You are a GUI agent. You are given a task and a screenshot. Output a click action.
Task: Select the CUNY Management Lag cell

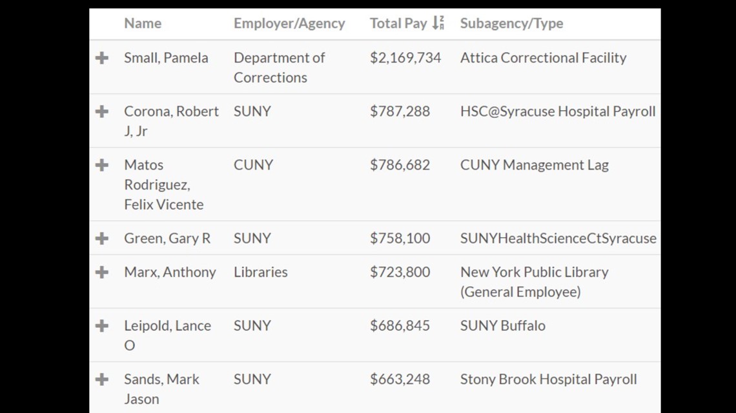pos(534,165)
